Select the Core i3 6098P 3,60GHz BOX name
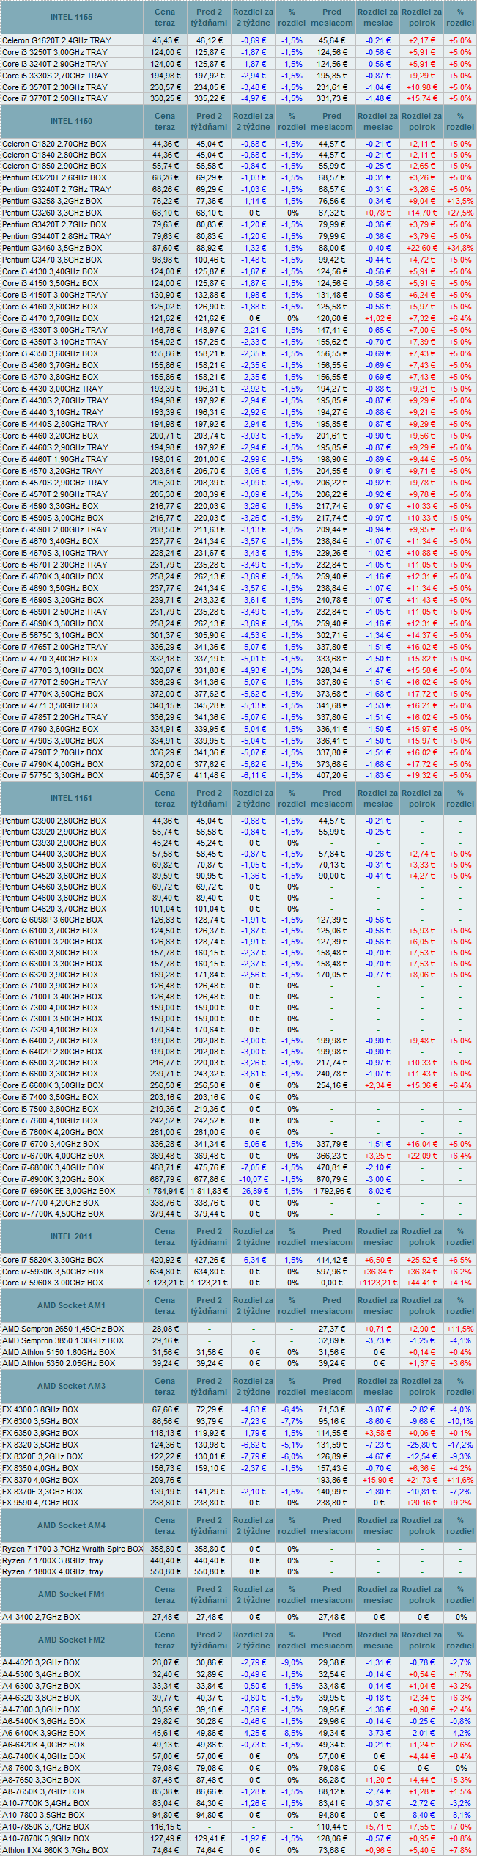Viewport: 477px width, 1856px height. pyautogui.click(x=52, y=920)
